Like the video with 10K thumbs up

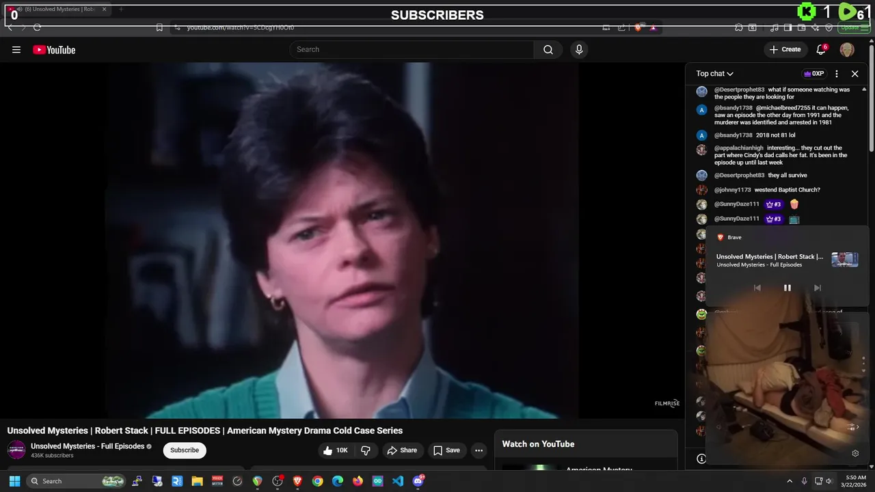[336, 450]
